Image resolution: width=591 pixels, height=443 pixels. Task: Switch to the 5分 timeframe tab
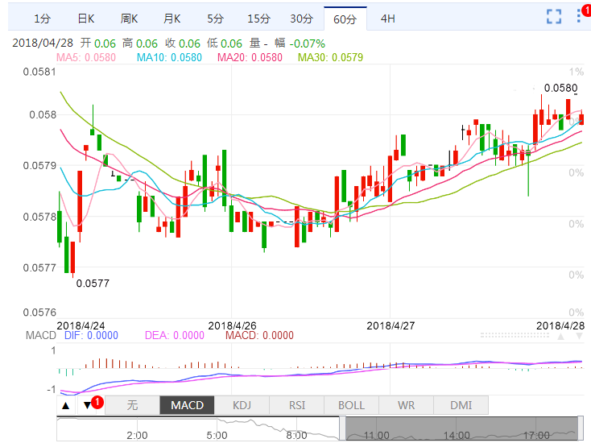[215, 19]
